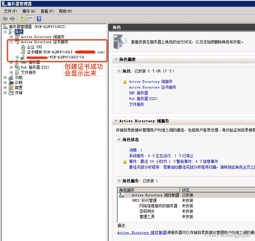Expand the Web 服务器(IIS) node

tap(11, 67)
